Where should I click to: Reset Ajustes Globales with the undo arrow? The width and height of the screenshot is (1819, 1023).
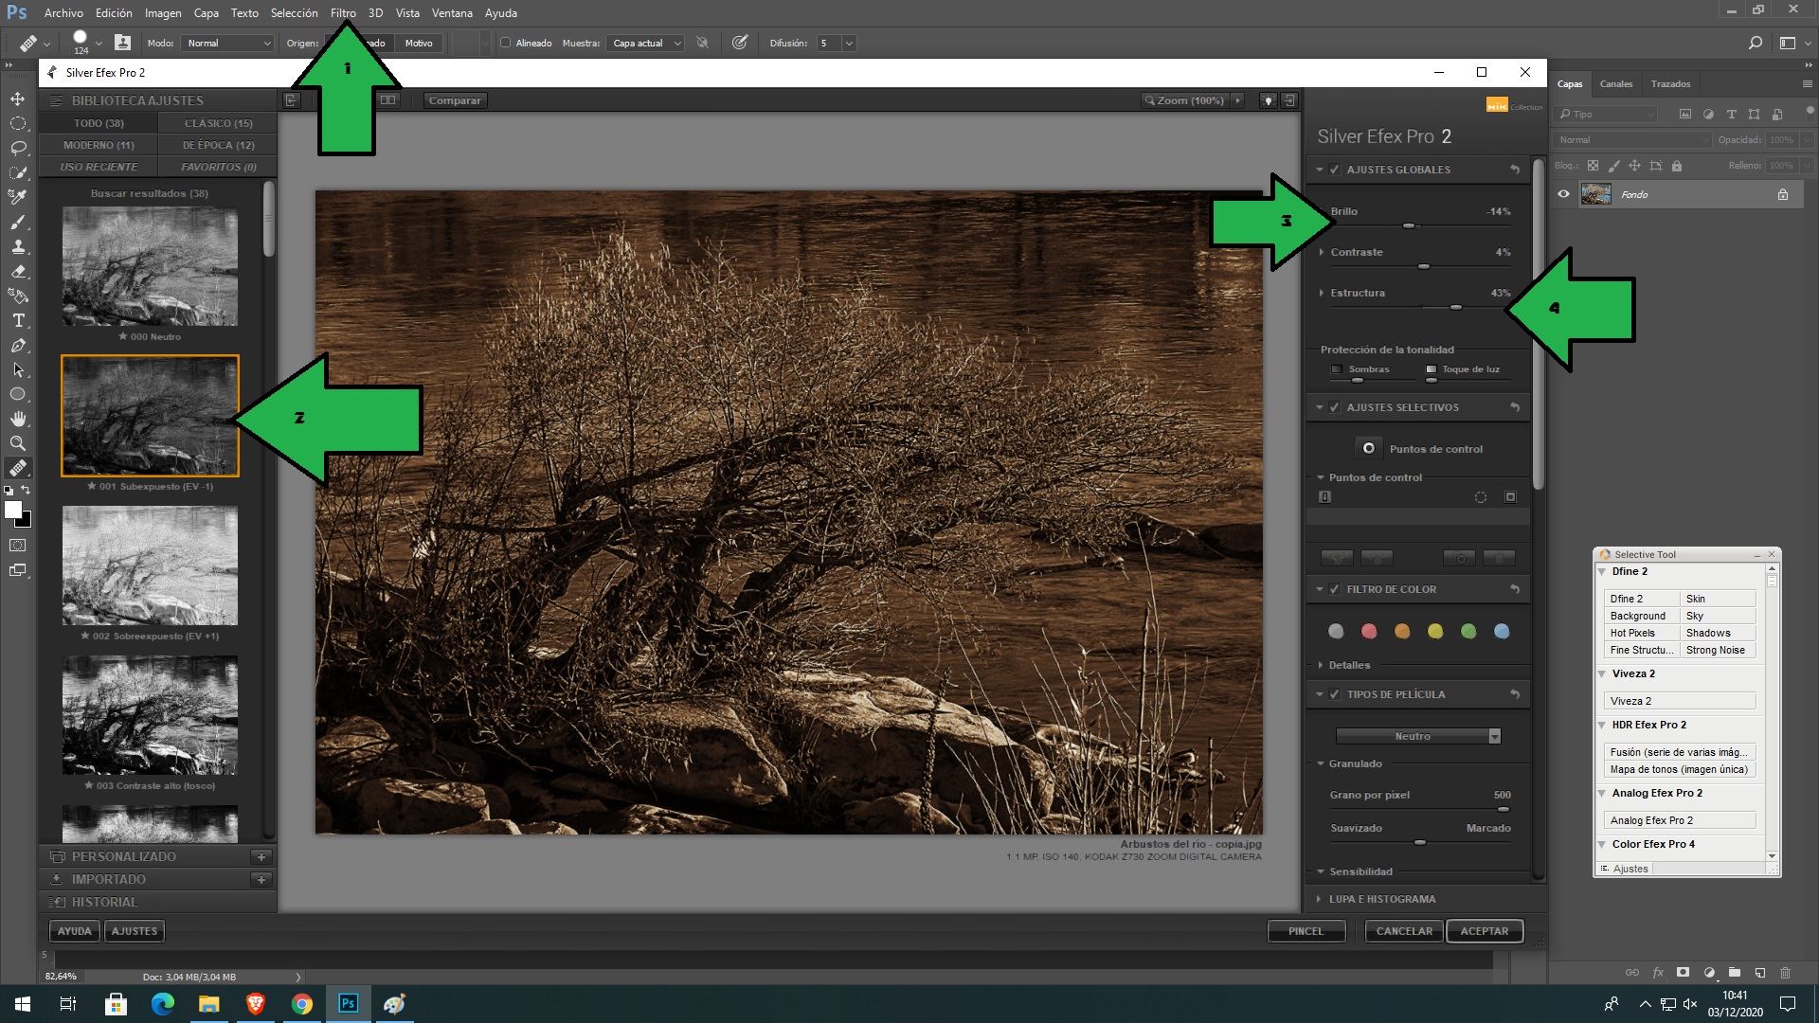coord(1515,170)
